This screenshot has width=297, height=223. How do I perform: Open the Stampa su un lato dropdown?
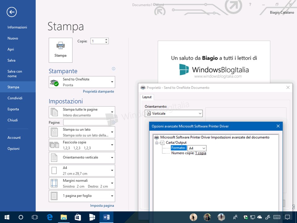tap(82, 132)
